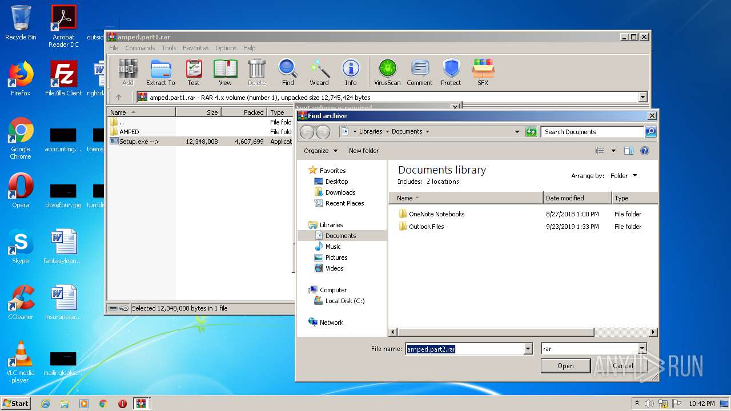Open the change view options arrow
Image resolution: width=731 pixels, height=411 pixels.
(613, 151)
